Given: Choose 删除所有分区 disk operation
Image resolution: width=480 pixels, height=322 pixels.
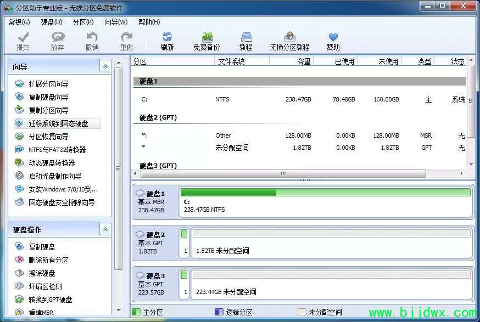Looking at the screenshot, I should (42, 260).
